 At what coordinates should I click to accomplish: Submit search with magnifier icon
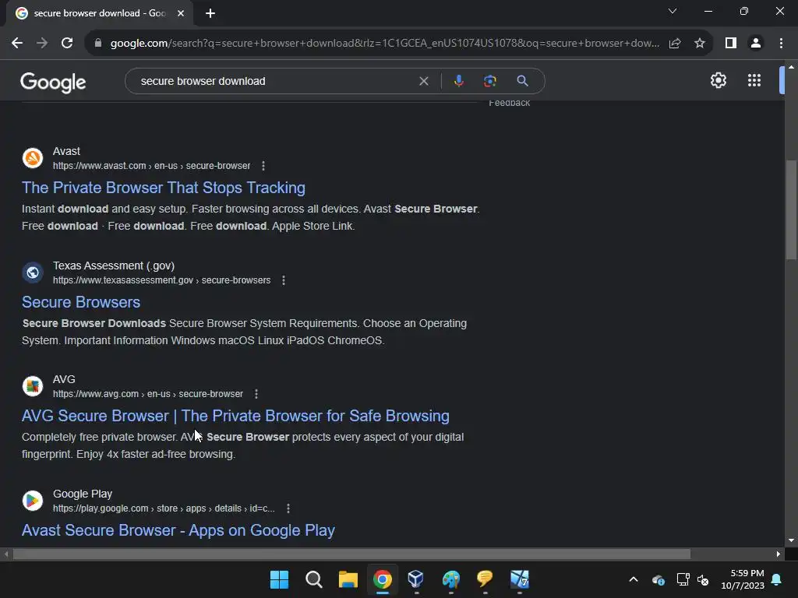522,81
